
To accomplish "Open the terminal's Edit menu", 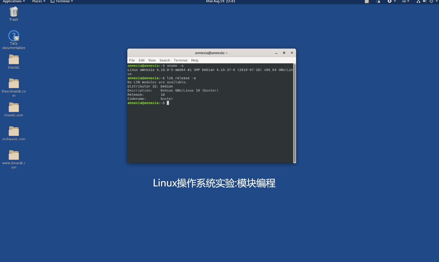I will [x=142, y=60].
